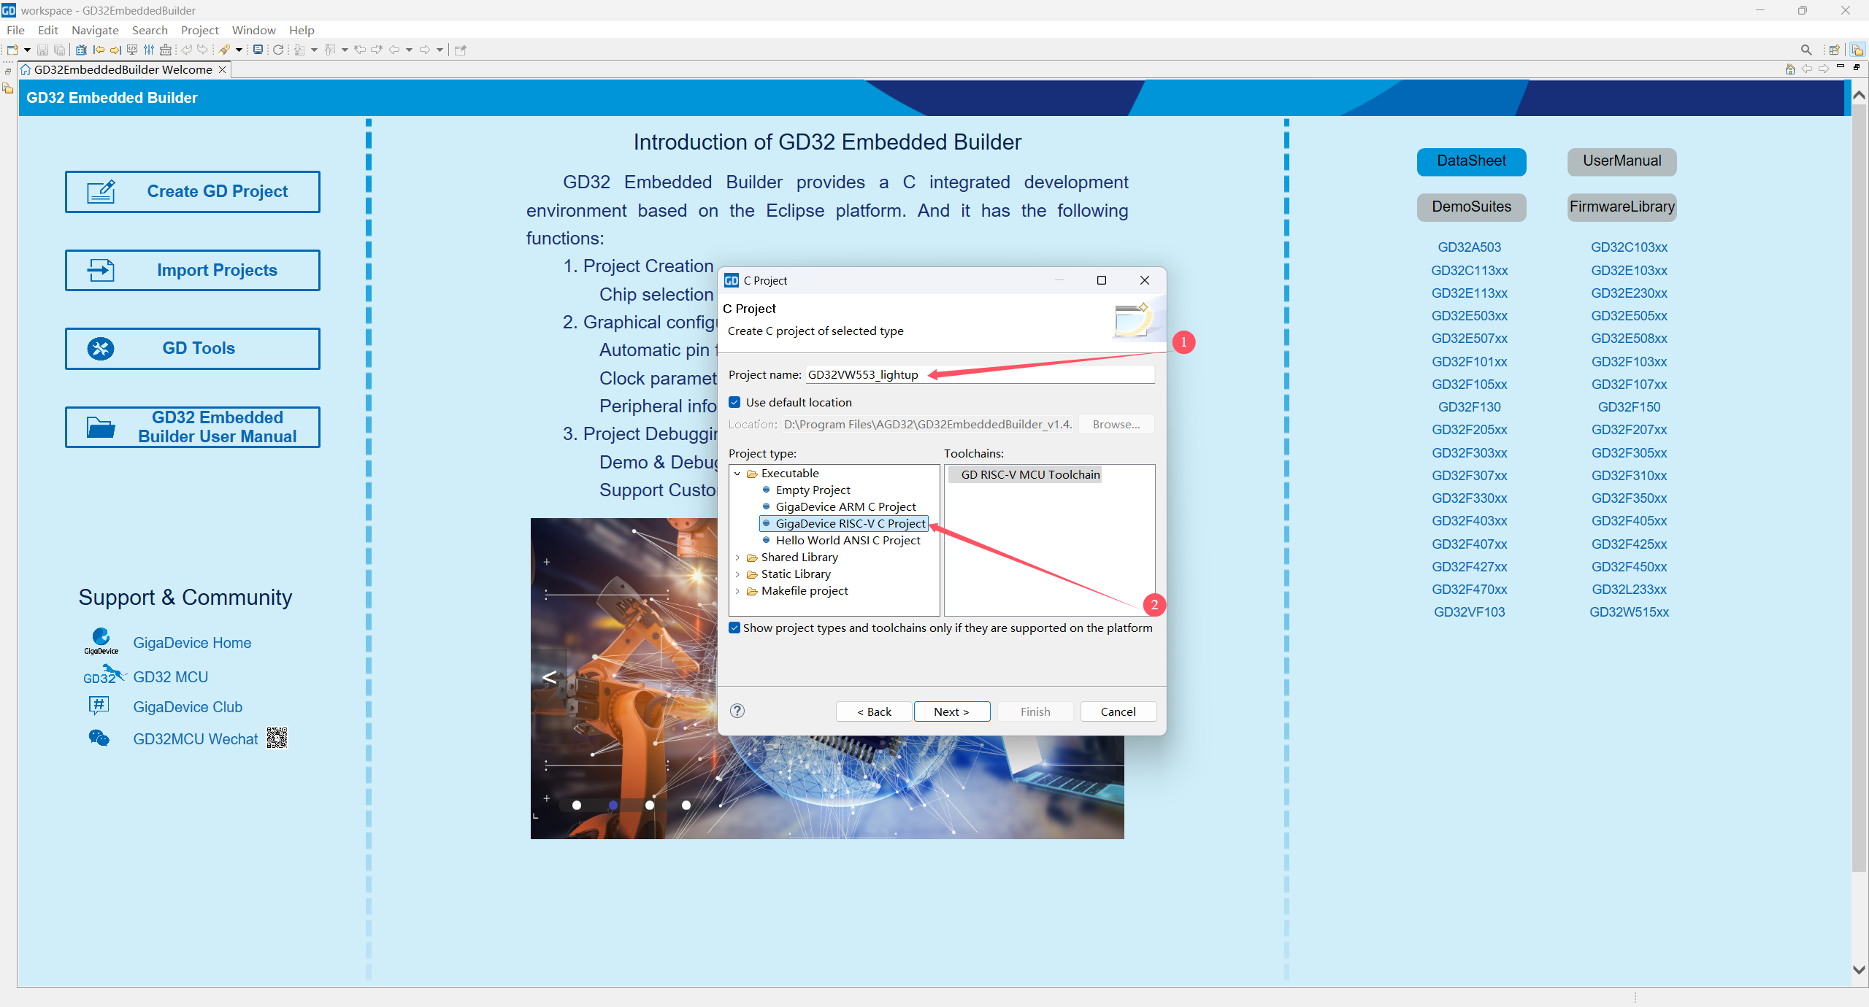Click the GD Tools wrench icon

tap(101, 349)
